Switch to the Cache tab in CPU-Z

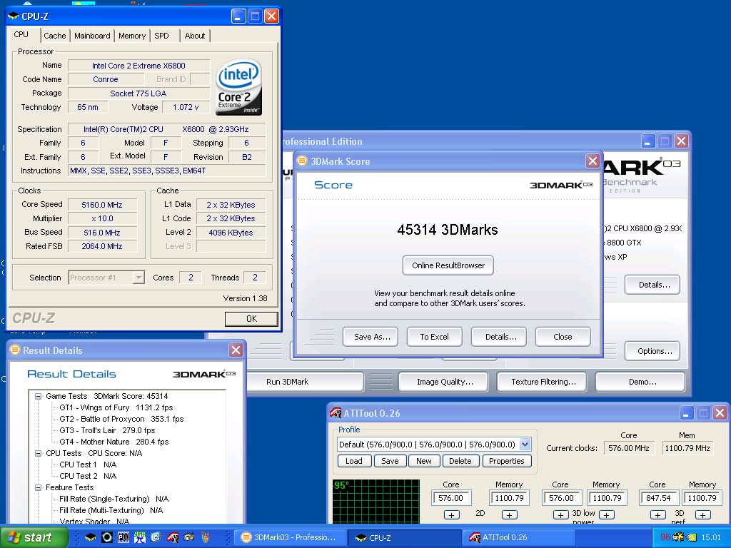[x=55, y=36]
